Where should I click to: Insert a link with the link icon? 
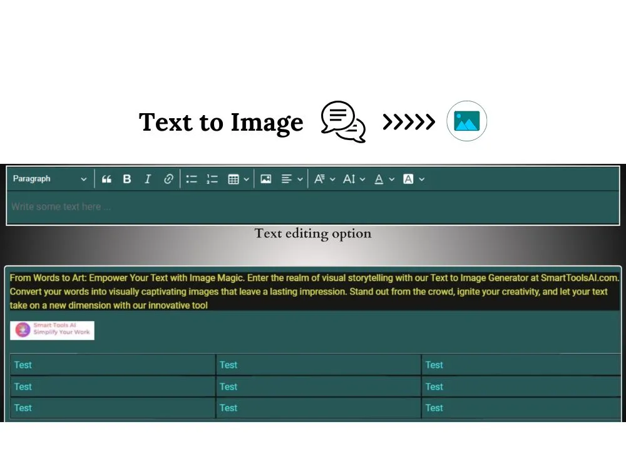(168, 179)
